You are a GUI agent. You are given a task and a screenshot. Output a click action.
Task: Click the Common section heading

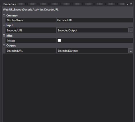(12, 16)
